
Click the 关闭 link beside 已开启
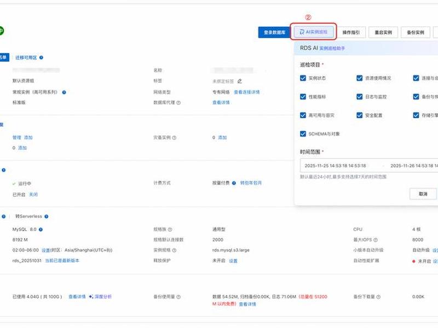click(33, 195)
